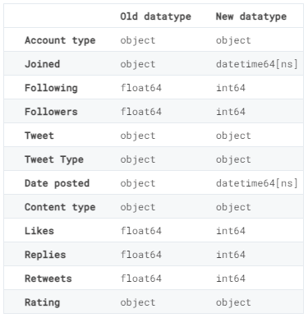Click Date posted's datetime64[ns] cell
Viewport: 308px width, 318px height.
(x=256, y=183)
